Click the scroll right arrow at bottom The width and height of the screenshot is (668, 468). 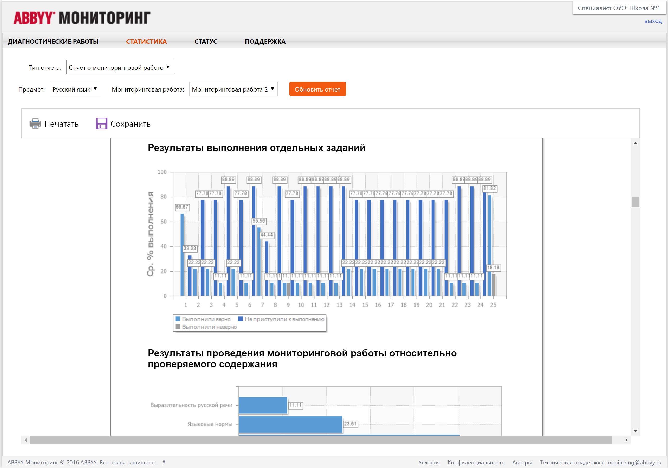coord(626,440)
